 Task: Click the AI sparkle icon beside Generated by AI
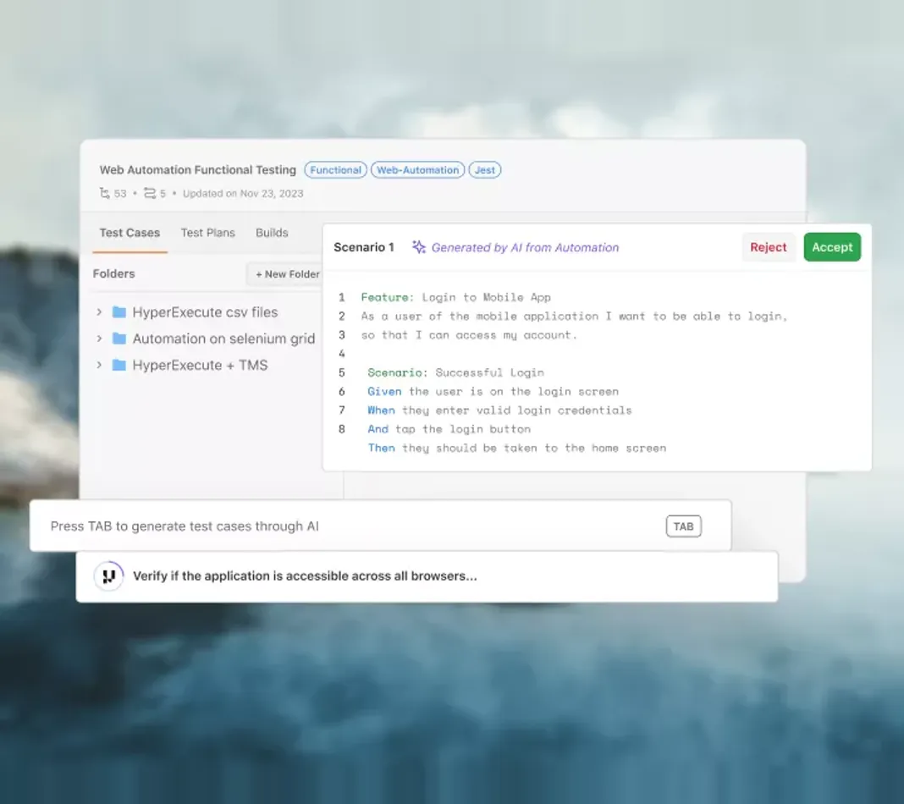pos(418,247)
